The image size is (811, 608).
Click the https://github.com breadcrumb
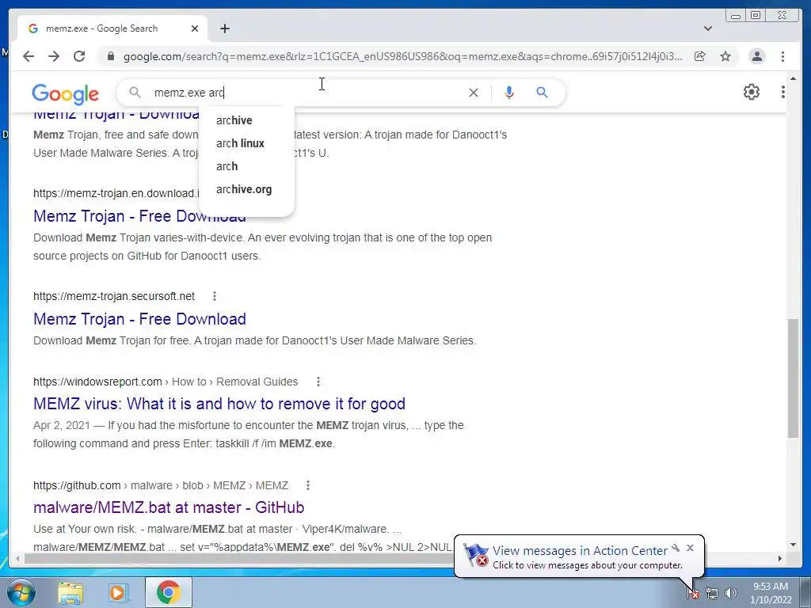(77, 485)
